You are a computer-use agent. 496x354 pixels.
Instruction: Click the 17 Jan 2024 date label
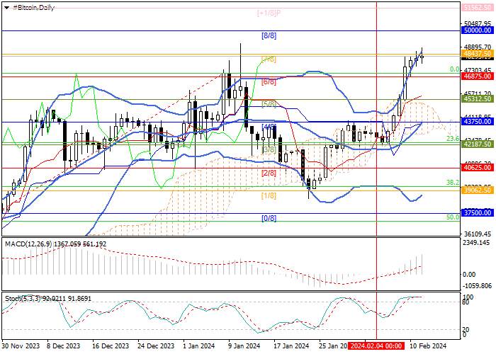click(x=291, y=346)
